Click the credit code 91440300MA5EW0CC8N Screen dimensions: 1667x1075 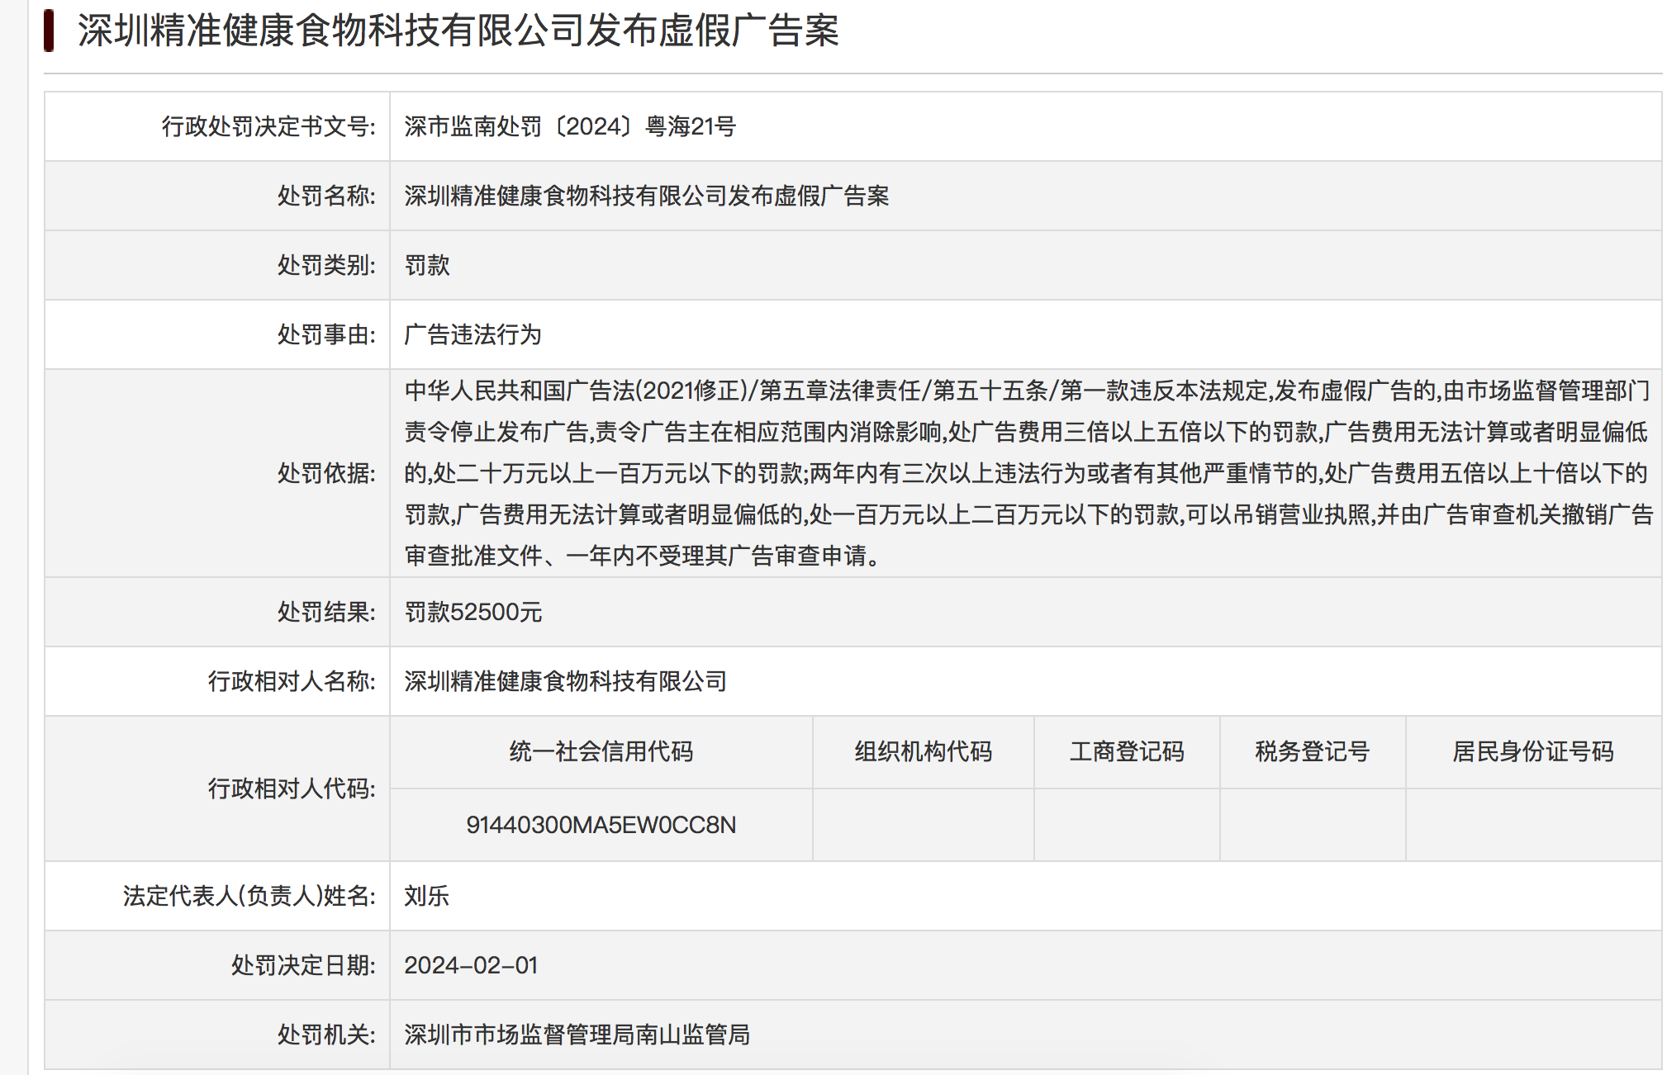pos(601,825)
